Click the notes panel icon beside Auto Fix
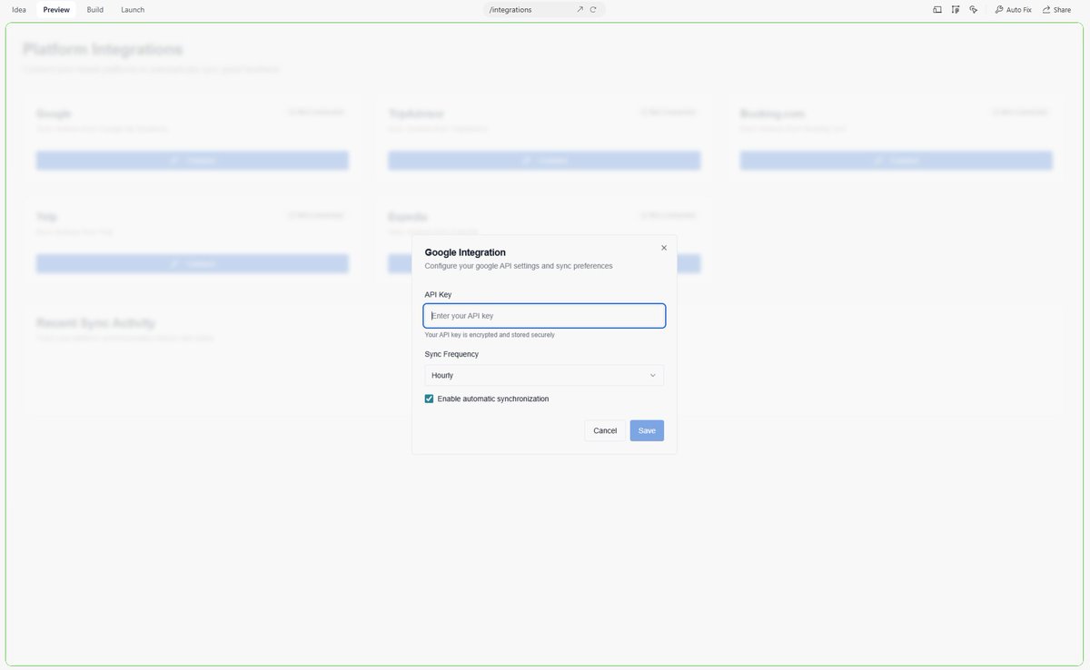The image size is (1090, 670). (956, 9)
